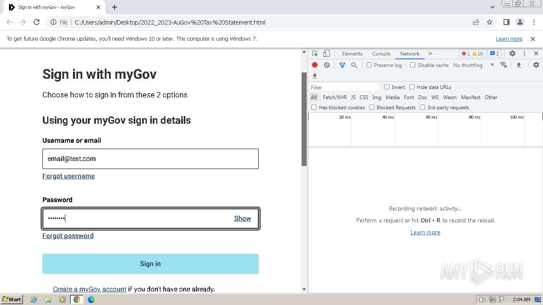This screenshot has width=543, height=305.
Task: Expand more DevTools tabs chevron
Action: tap(430, 54)
